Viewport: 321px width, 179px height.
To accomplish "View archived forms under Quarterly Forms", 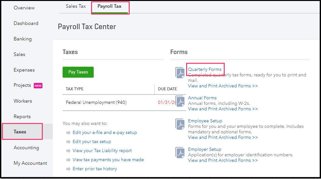I will tap(223, 86).
